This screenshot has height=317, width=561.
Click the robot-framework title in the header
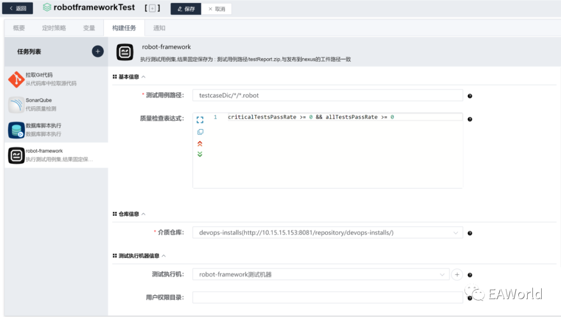[166, 47]
